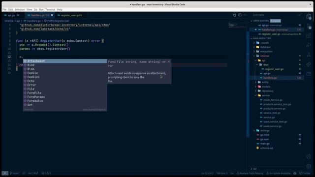Screen dimensions: 315x177
Task: Open users.service.go in the file tree
Action: click(x=272, y=126)
